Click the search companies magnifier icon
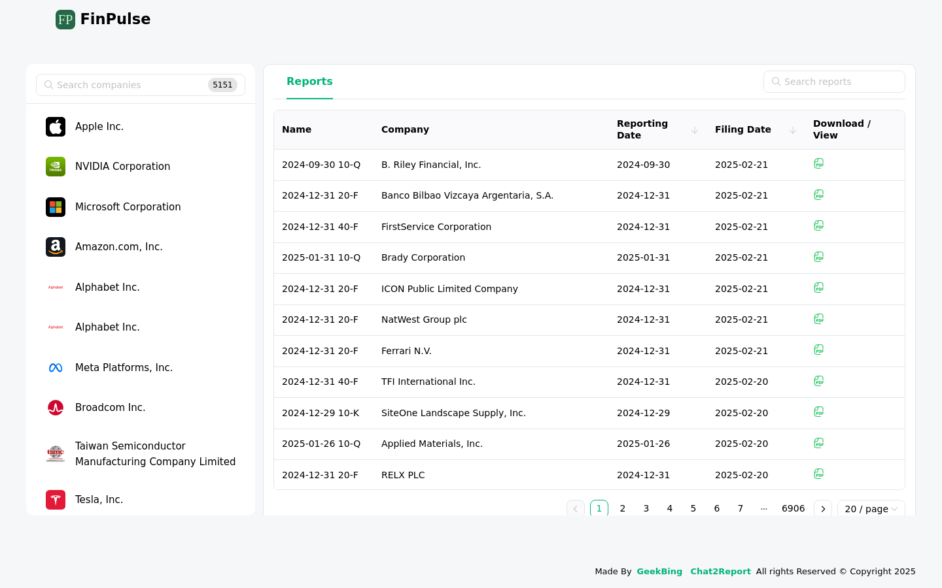942x588 pixels. pos(48,85)
